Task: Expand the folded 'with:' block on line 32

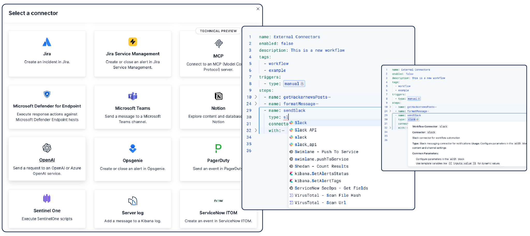Action: [256, 130]
